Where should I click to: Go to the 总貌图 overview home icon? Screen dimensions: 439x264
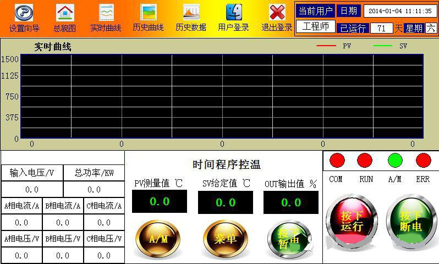click(65, 13)
